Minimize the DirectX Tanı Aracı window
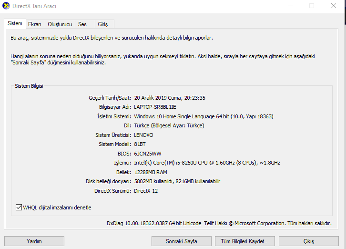This screenshot has width=346, height=249. [x=290, y=6]
